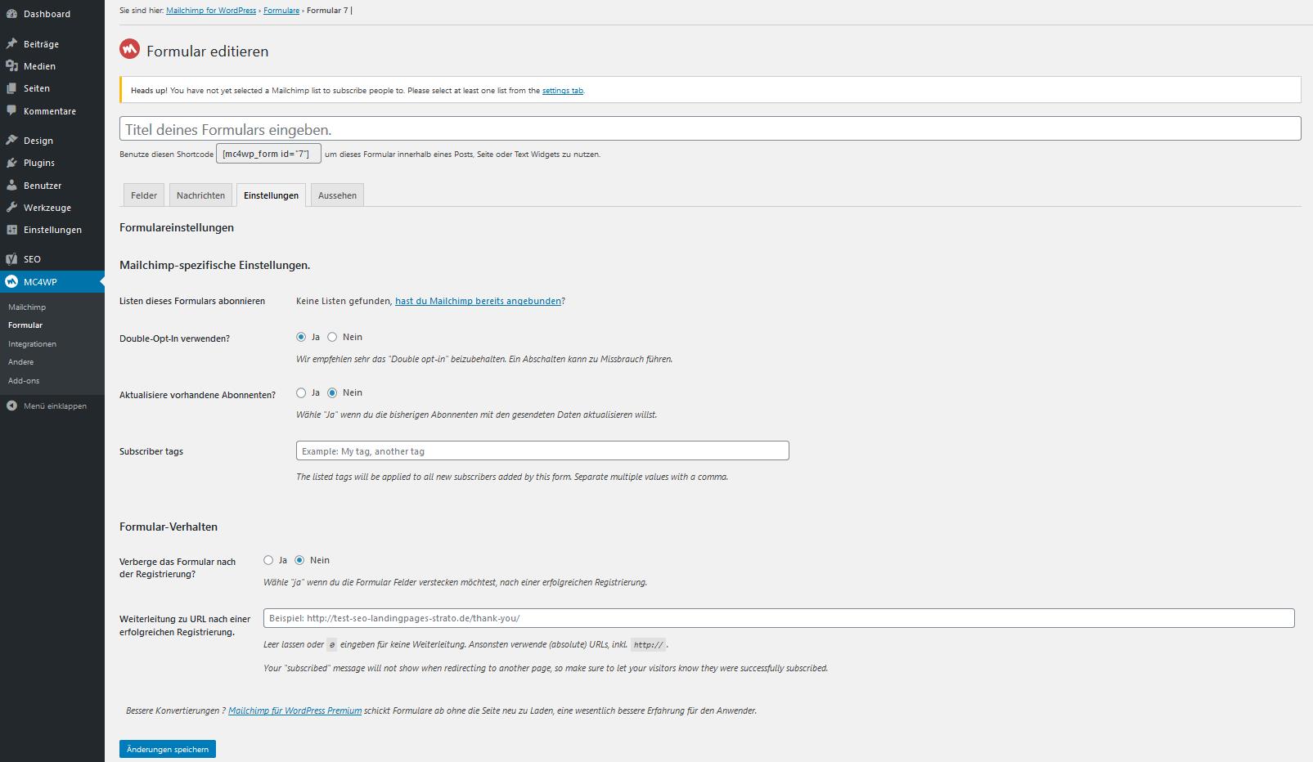Select Nein for Aktualisiere vorhandene Abonnenten
The width and height of the screenshot is (1313, 762).
click(332, 393)
